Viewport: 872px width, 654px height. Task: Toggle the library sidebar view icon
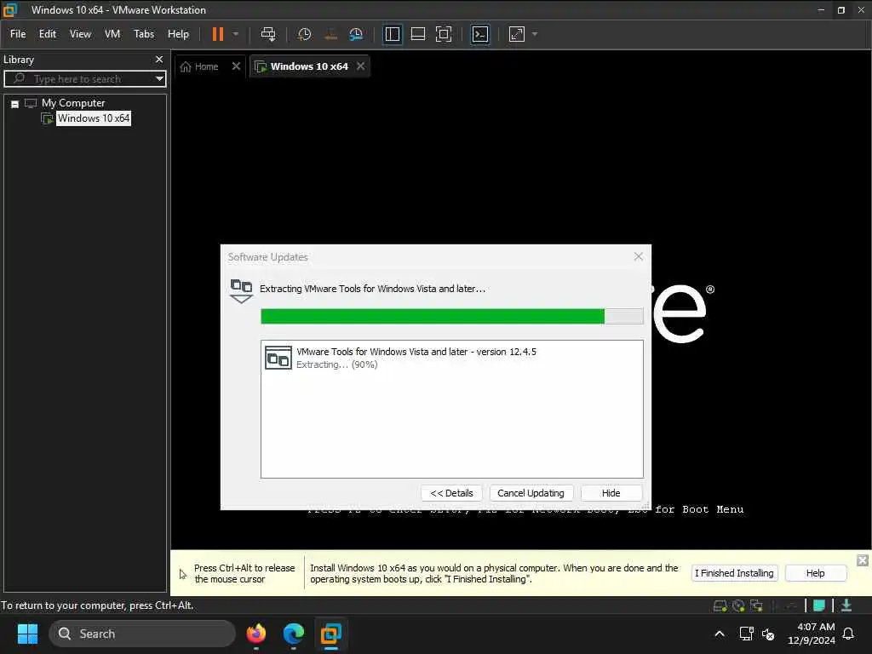[x=392, y=34]
